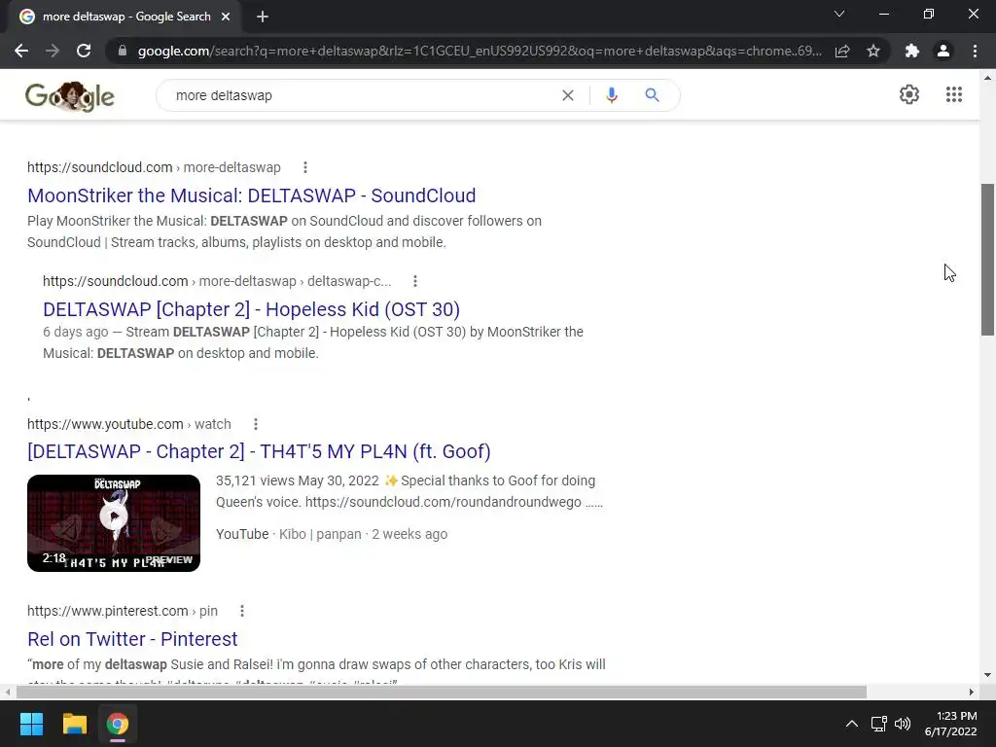This screenshot has width=996, height=747.
Task: Click the Chrome taskbar icon
Action: point(118,724)
